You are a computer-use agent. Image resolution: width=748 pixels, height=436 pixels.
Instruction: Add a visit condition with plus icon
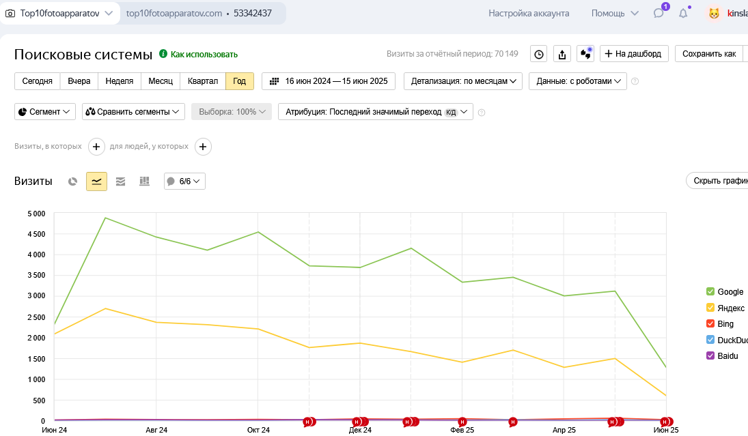click(96, 146)
